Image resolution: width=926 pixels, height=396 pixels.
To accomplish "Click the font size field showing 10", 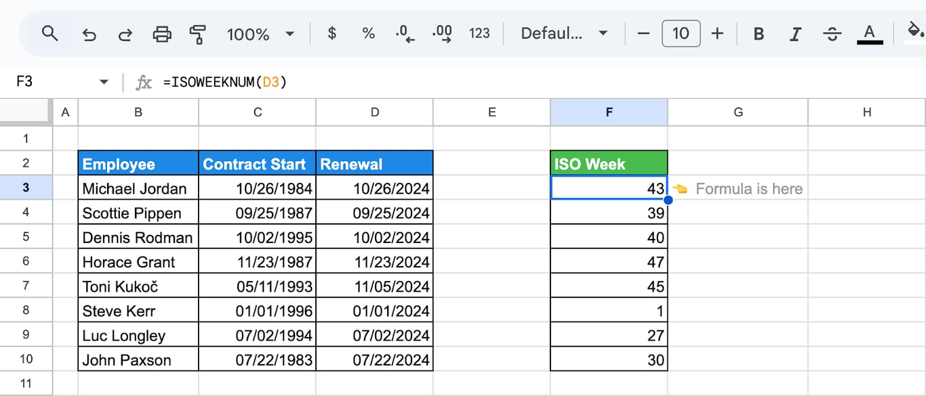I will coord(681,33).
